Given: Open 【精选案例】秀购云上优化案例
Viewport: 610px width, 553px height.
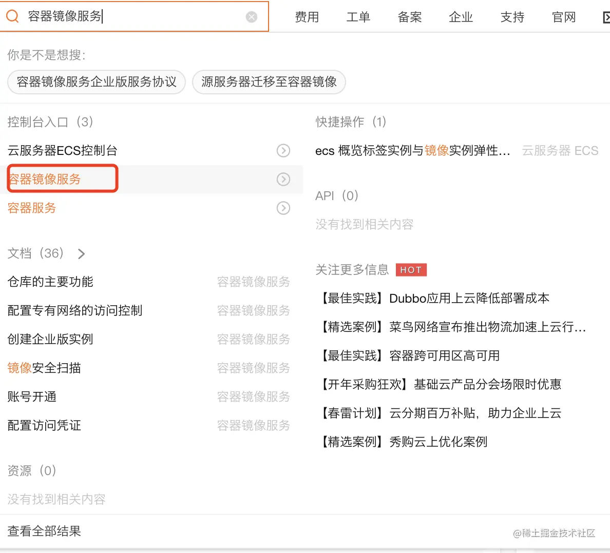Looking at the screenshot, I should point(403,442).
